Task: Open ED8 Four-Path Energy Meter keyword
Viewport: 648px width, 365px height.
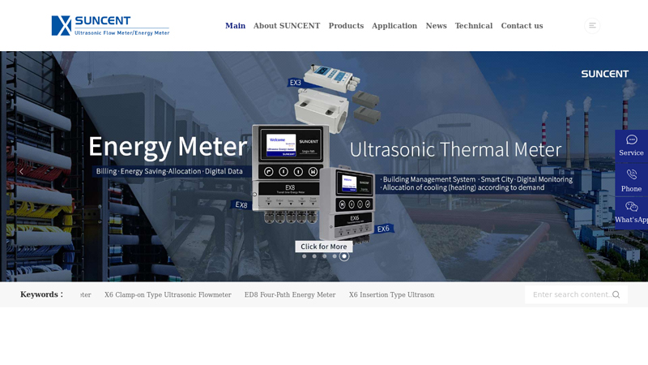Action: [290, 294]
